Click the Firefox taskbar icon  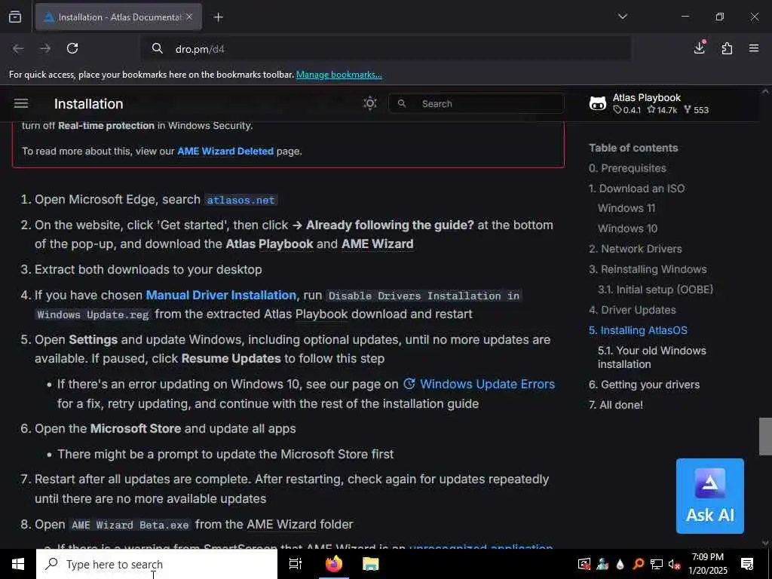click(x=334, y=564)
